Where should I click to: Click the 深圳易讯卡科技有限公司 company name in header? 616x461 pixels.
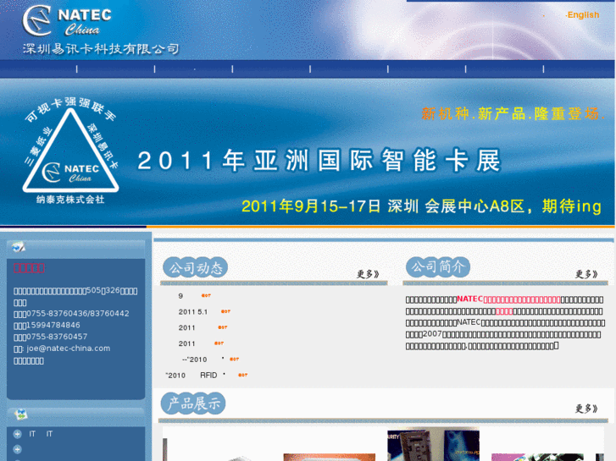pos(101,49)
